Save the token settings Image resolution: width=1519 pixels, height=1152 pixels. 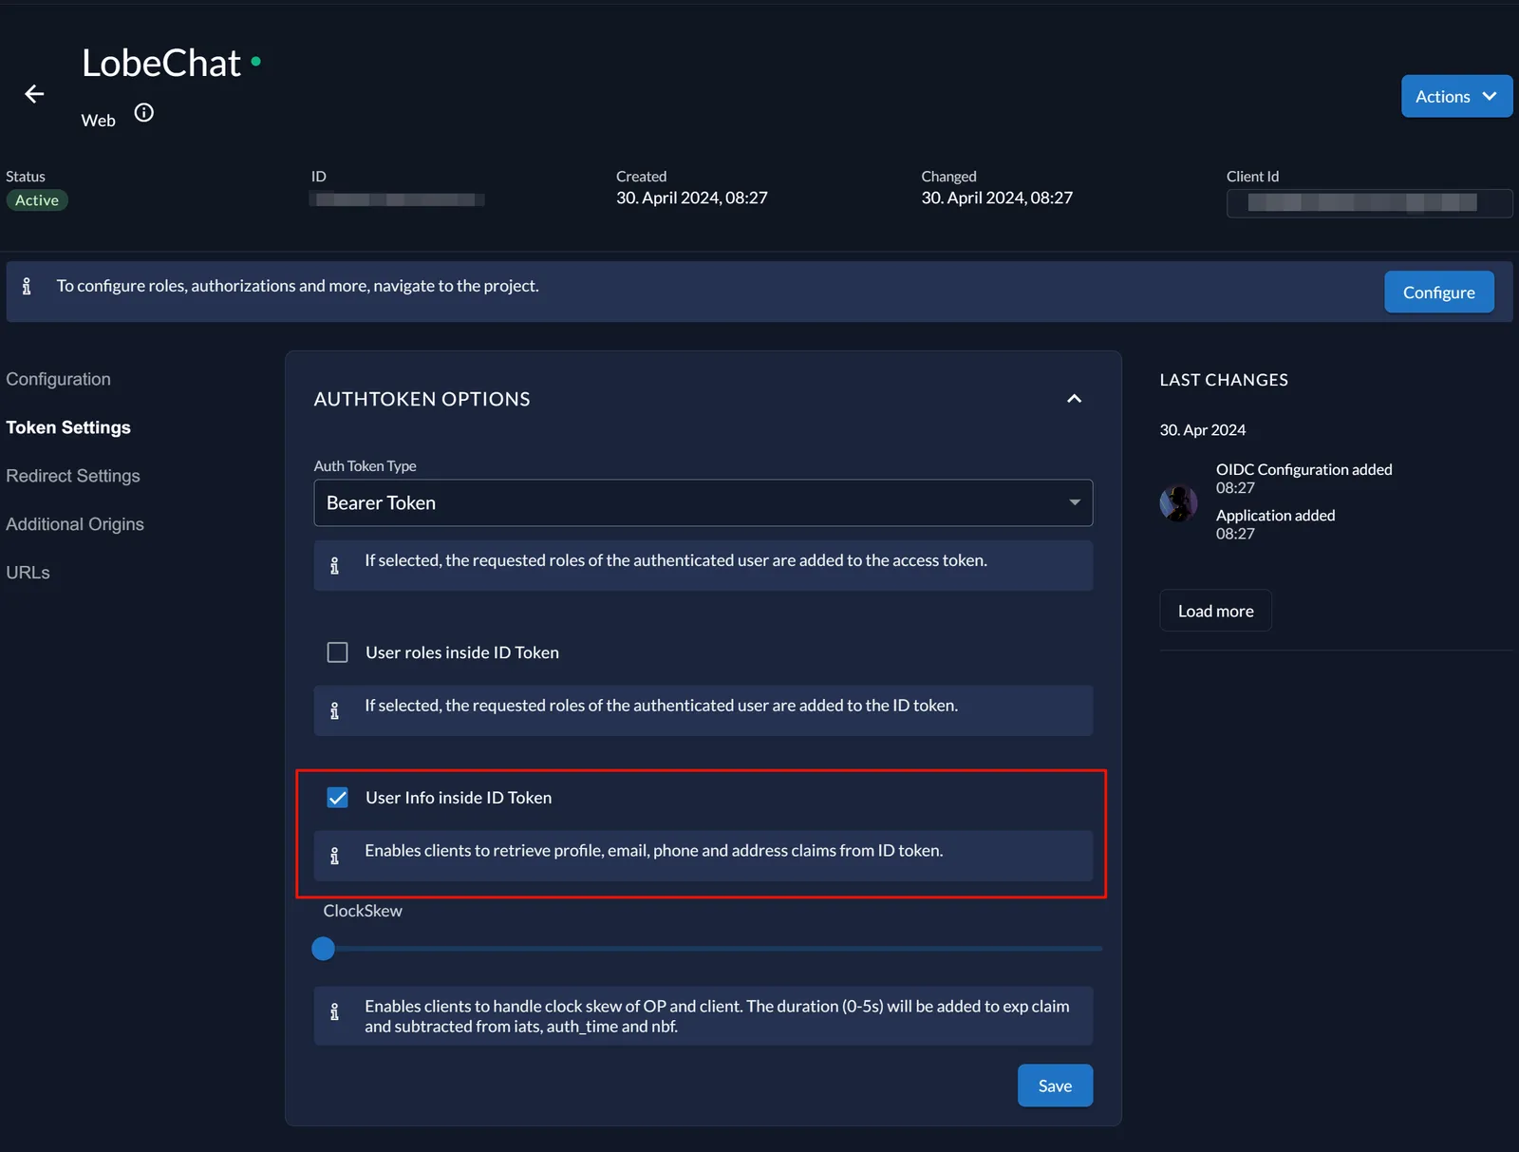pos(1055,1086)
